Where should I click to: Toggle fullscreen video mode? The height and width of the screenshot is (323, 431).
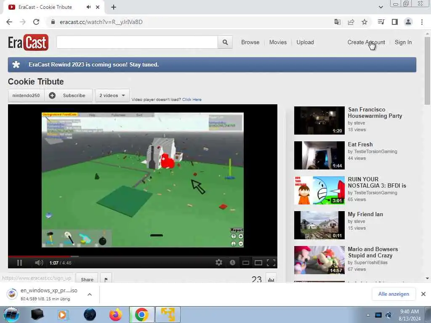271,263
